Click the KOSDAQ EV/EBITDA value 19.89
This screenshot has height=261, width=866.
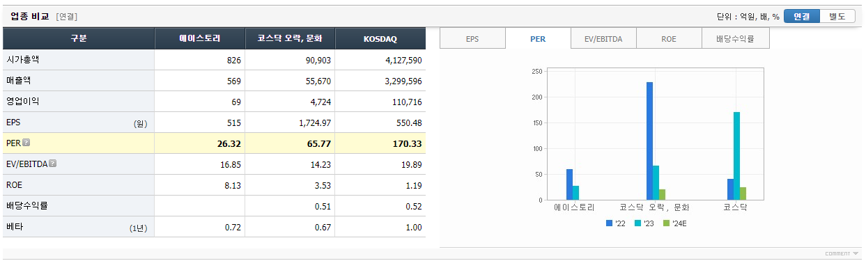(x=411, y=165)
